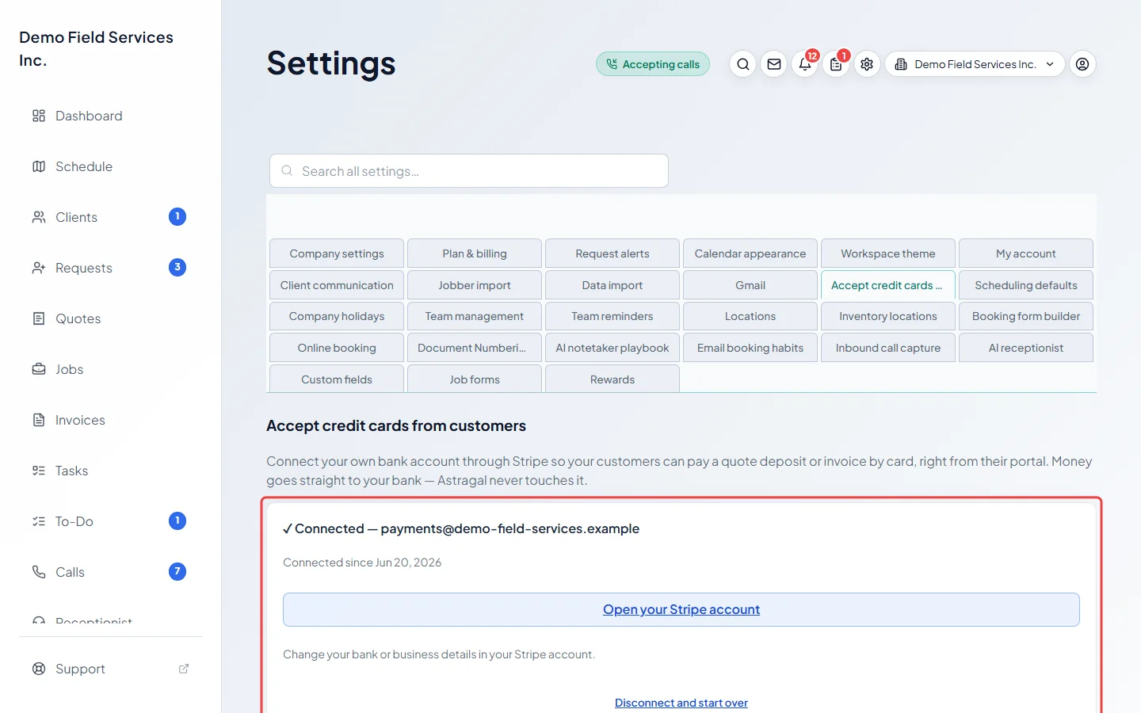Image resolution: width=1141 pixels, height=713 pixels.
Task: Click the Tasks list icon
Action: [39, 471]
